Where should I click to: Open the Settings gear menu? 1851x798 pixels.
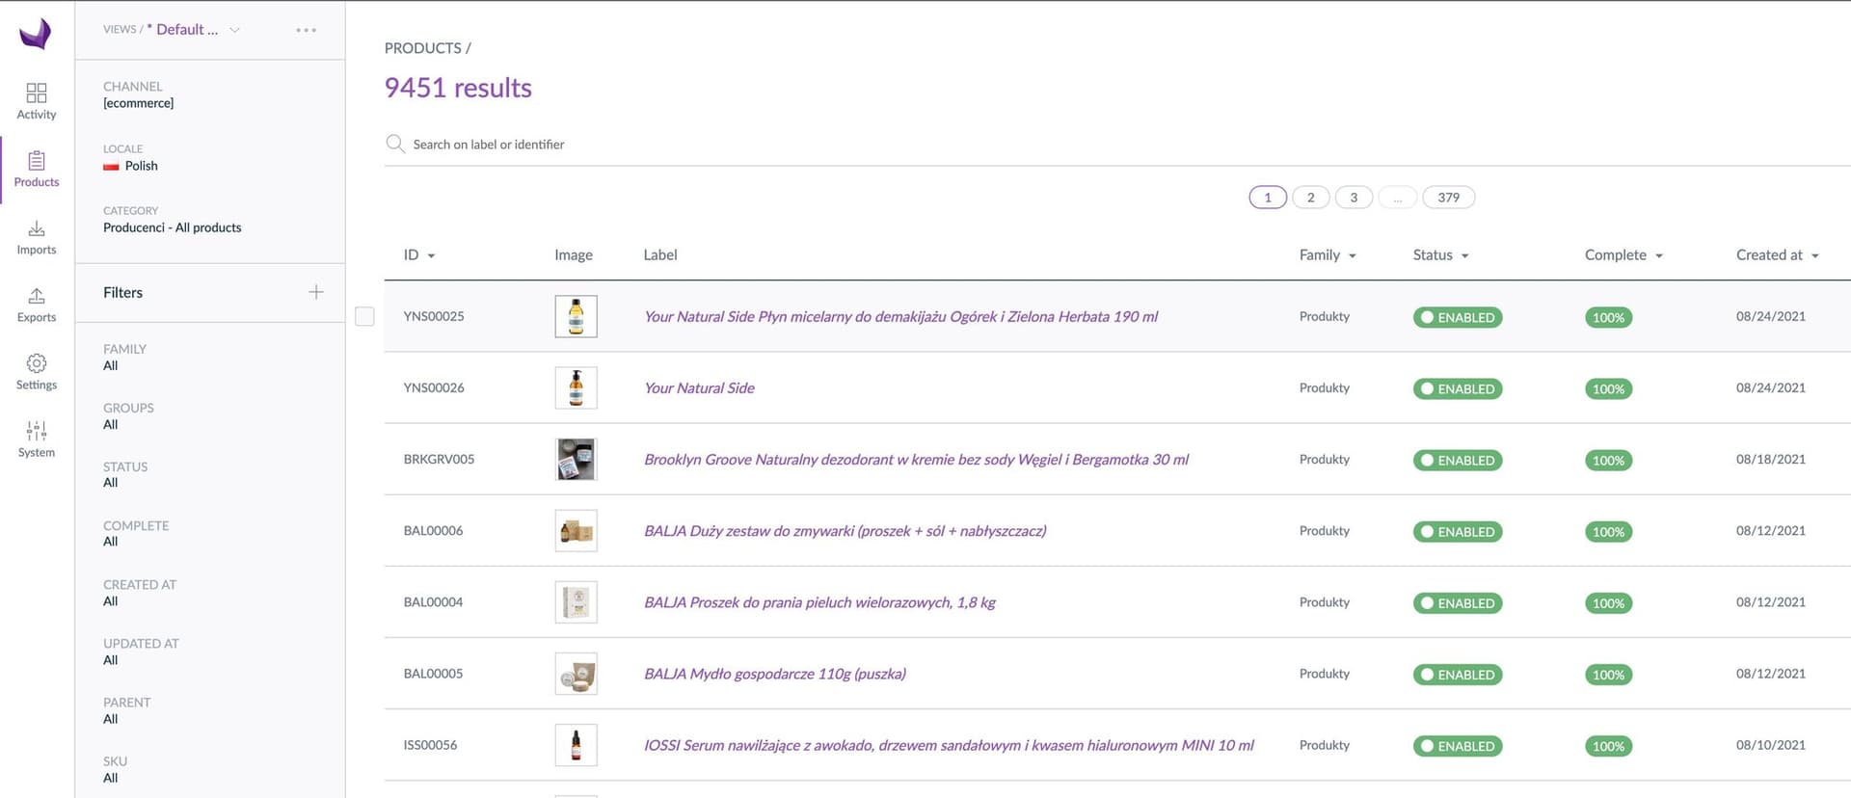click(x=37, y=372)
